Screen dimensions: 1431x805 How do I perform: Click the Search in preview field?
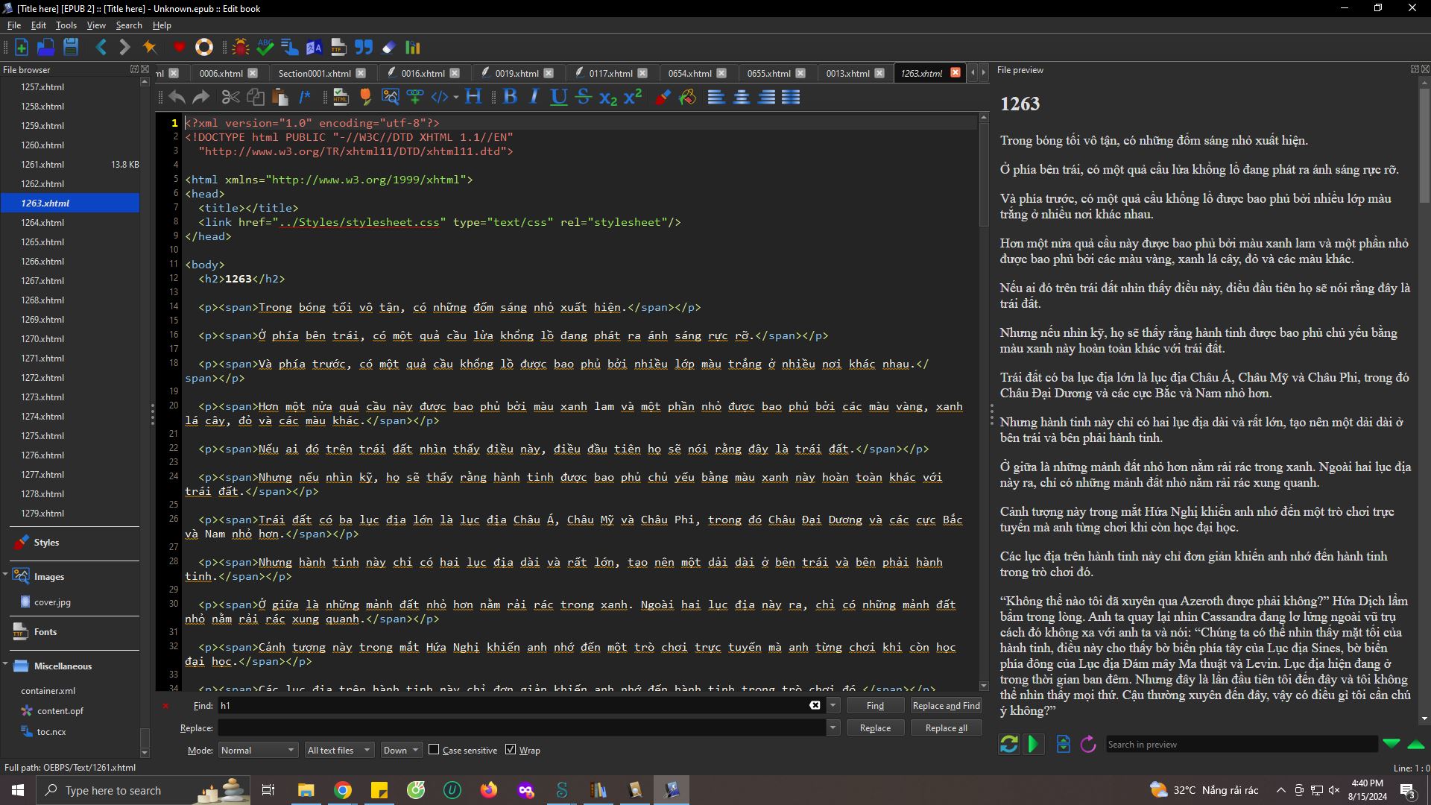pyautogui.click(x=1241, y=744)
